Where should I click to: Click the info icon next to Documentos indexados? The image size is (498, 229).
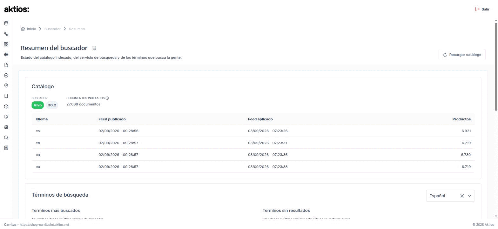(107, 98)
